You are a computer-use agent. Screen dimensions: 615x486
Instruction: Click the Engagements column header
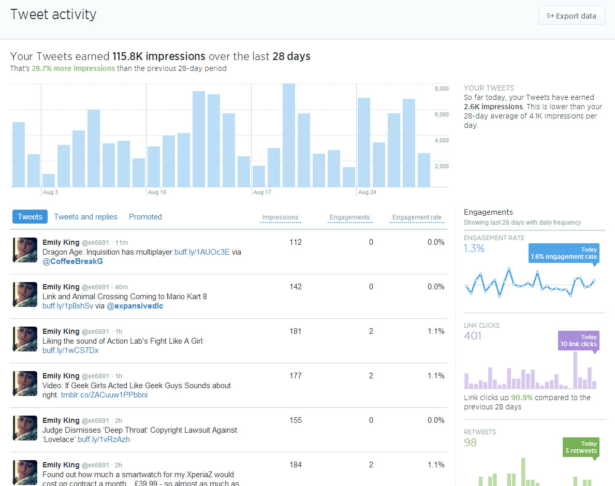349,217
